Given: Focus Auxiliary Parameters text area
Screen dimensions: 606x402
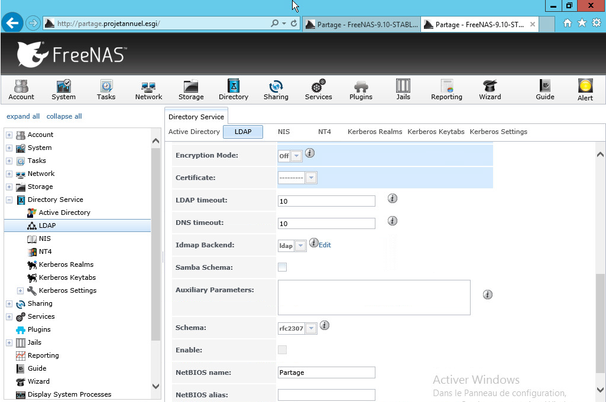Looking at the screenshot, I should click(x=374, y=298).
